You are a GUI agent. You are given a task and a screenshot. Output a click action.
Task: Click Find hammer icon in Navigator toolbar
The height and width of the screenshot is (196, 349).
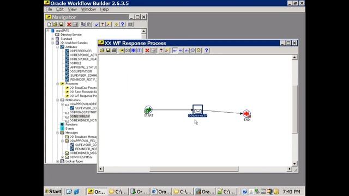point(103,24)
